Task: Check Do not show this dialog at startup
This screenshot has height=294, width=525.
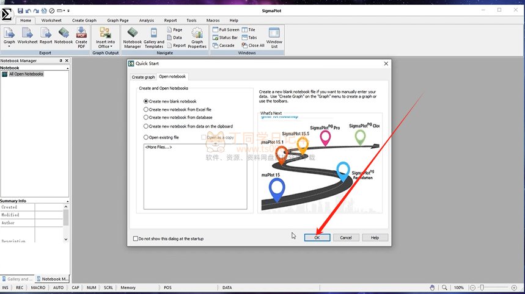Action: [x=136, y=238]
